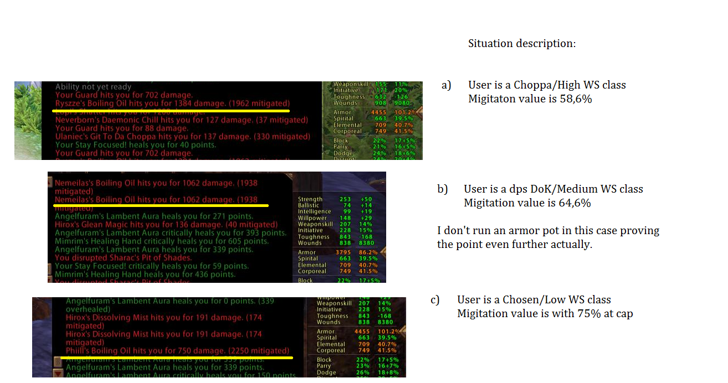Click 'Ability not yet ready' chat line

[93, 87]
